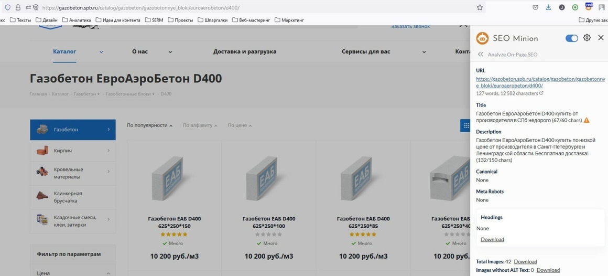Open the Pocket save icon
The width and height of the screenshot is (608, 276).
535,7
